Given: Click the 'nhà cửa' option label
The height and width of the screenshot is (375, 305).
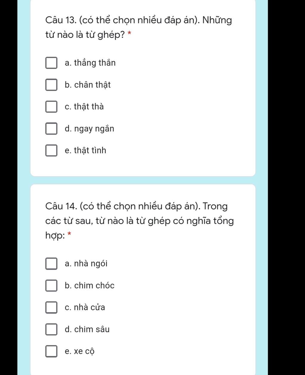Looking at the screenshot, I should point(89,307).
